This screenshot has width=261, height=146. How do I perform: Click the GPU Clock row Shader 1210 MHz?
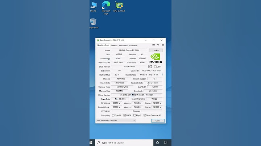[157, 103]
